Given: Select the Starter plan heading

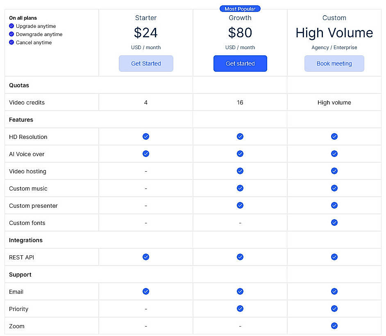Looking at the screenshot, I should point(146,18).
